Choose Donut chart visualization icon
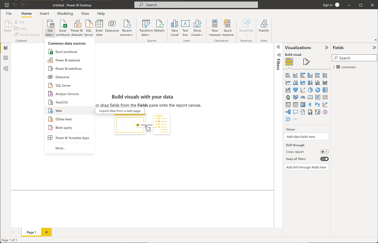This screenshot has height=243, width=378. (318, 90)
